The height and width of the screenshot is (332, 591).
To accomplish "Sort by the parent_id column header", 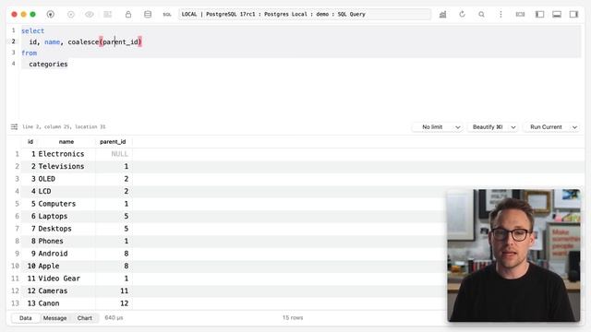I will [x=113, y=142].
